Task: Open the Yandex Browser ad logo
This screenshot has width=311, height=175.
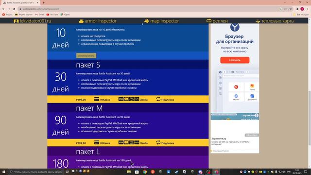Action: 235,27
